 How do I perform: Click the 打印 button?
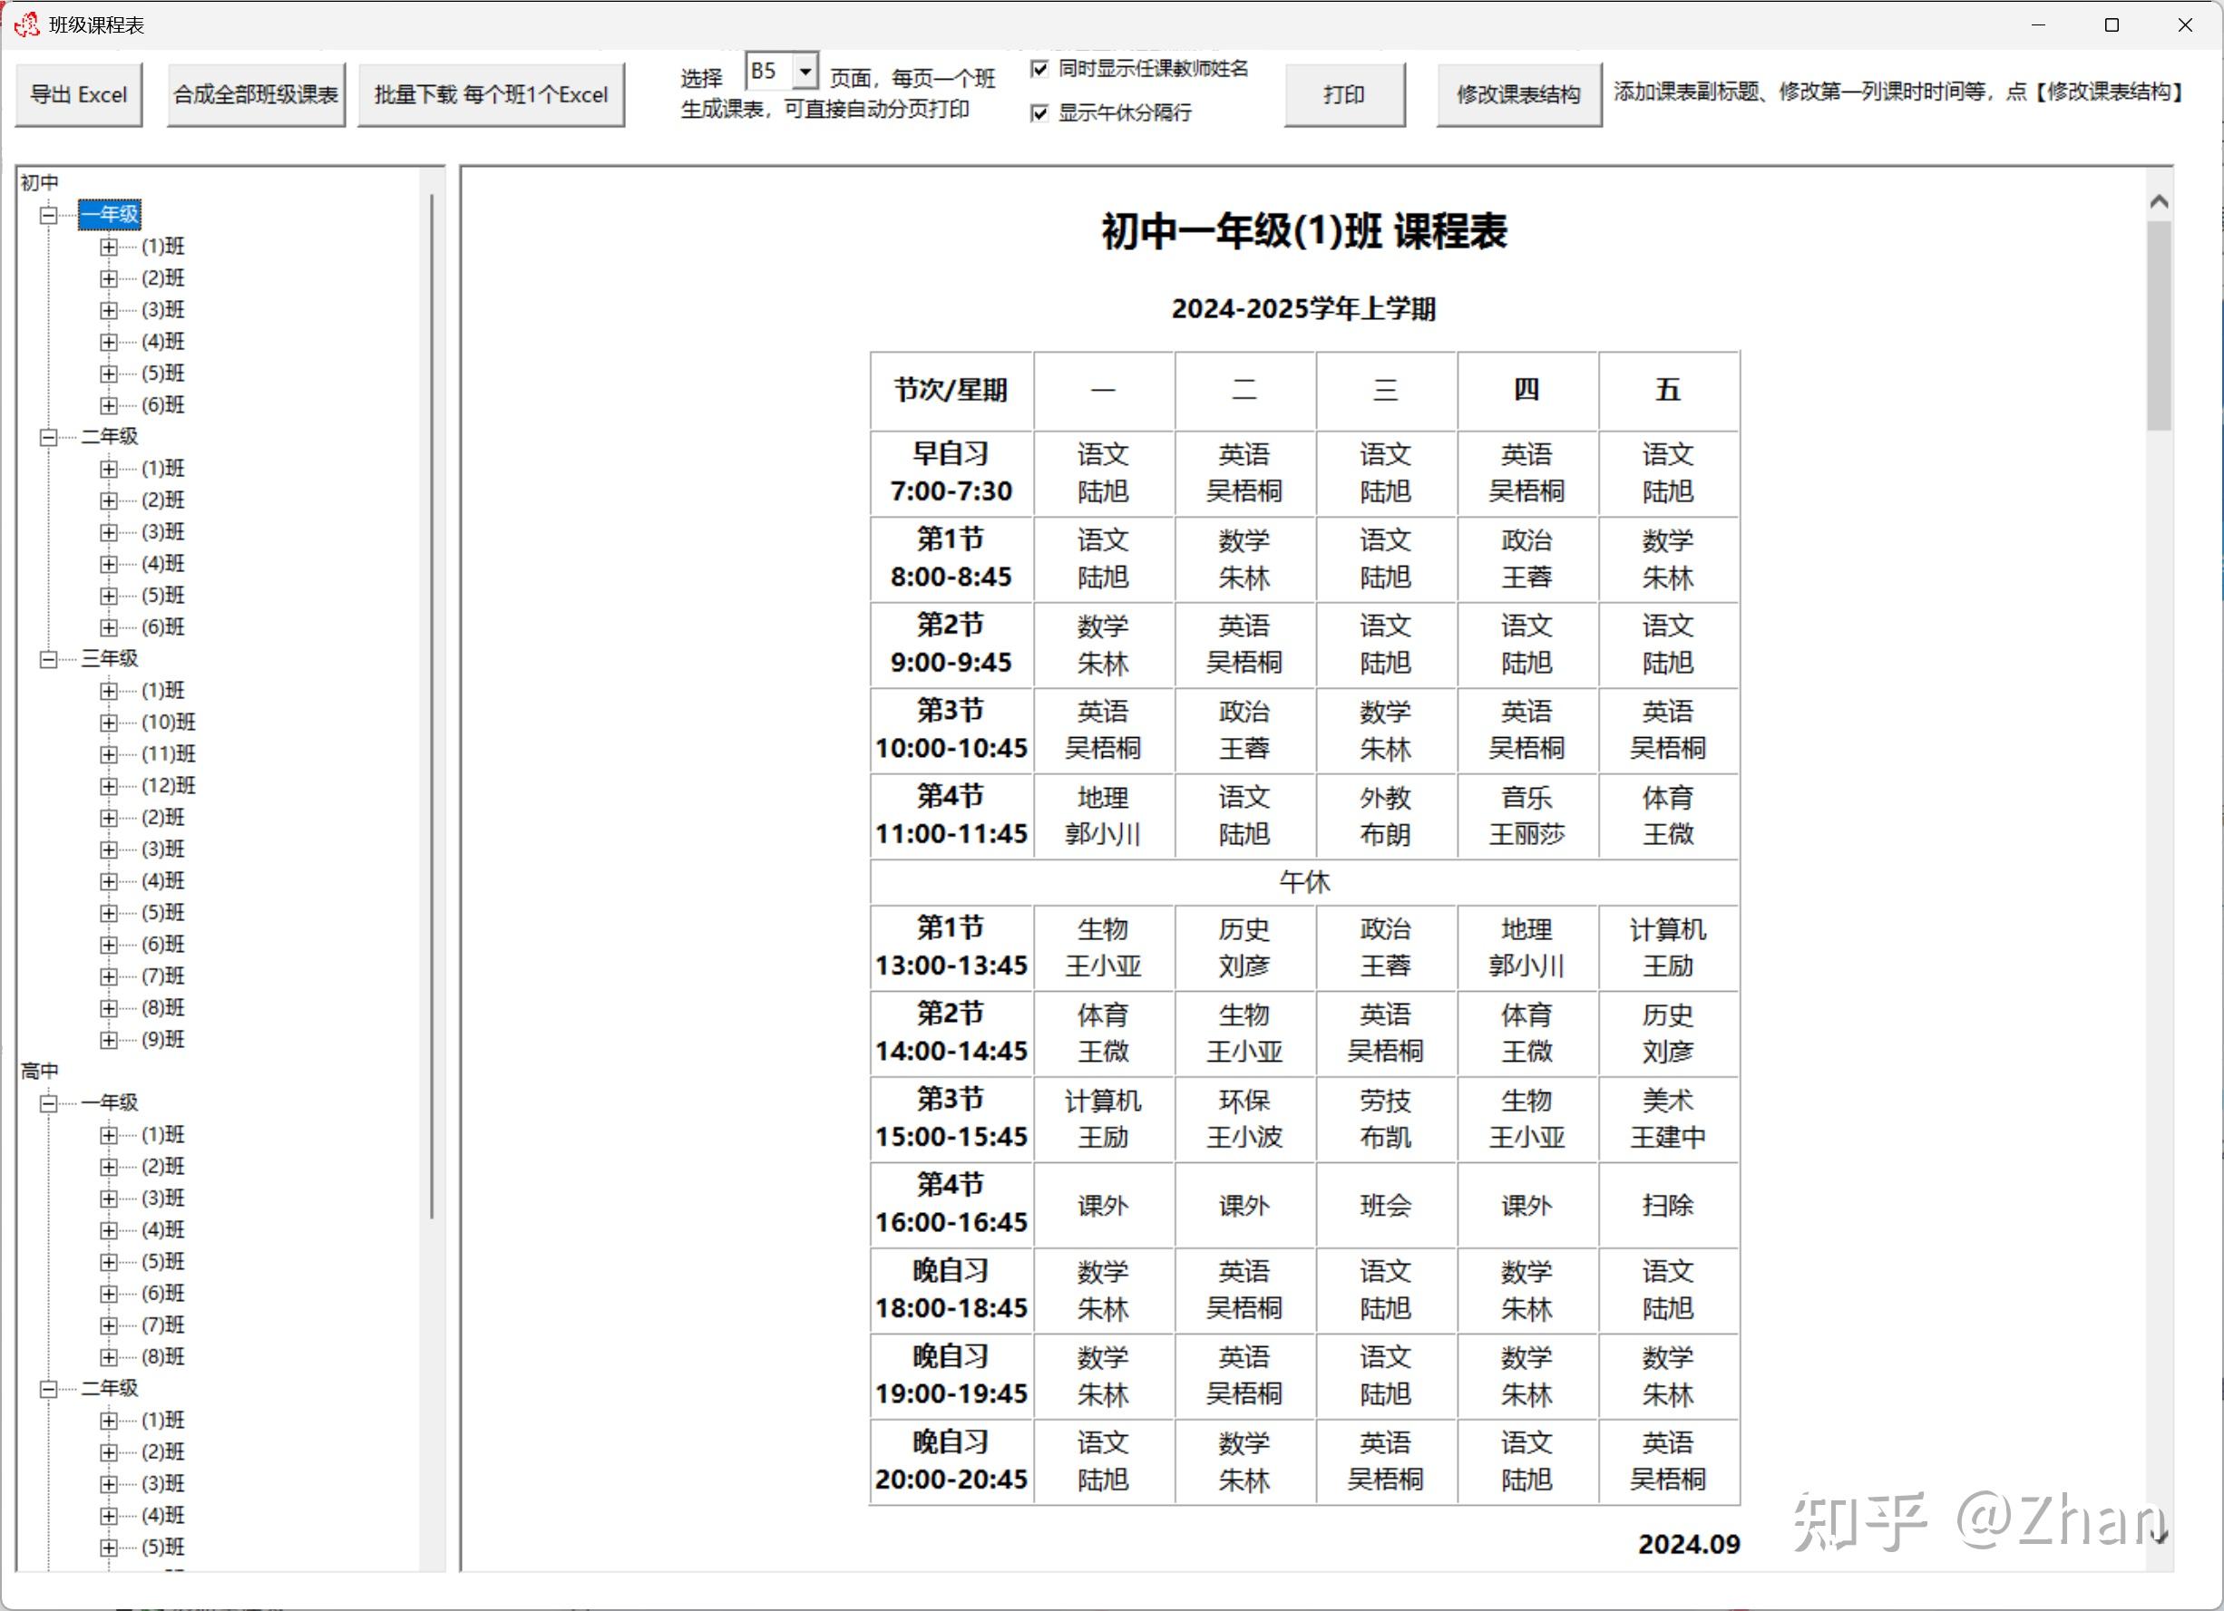tap(1344, 95)
